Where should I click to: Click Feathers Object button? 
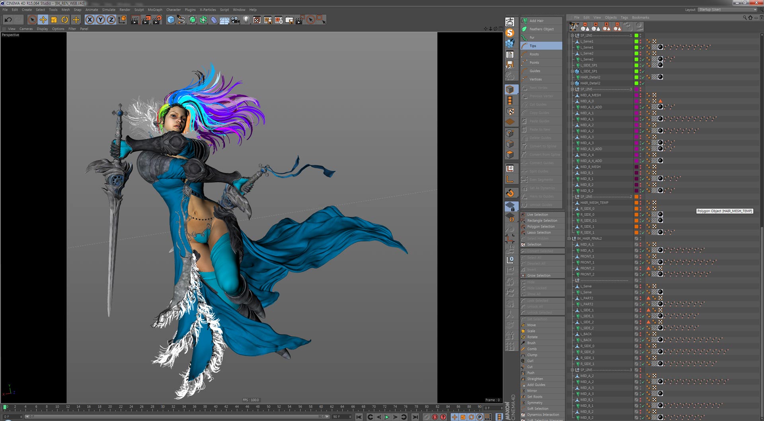tap(541, 29)
